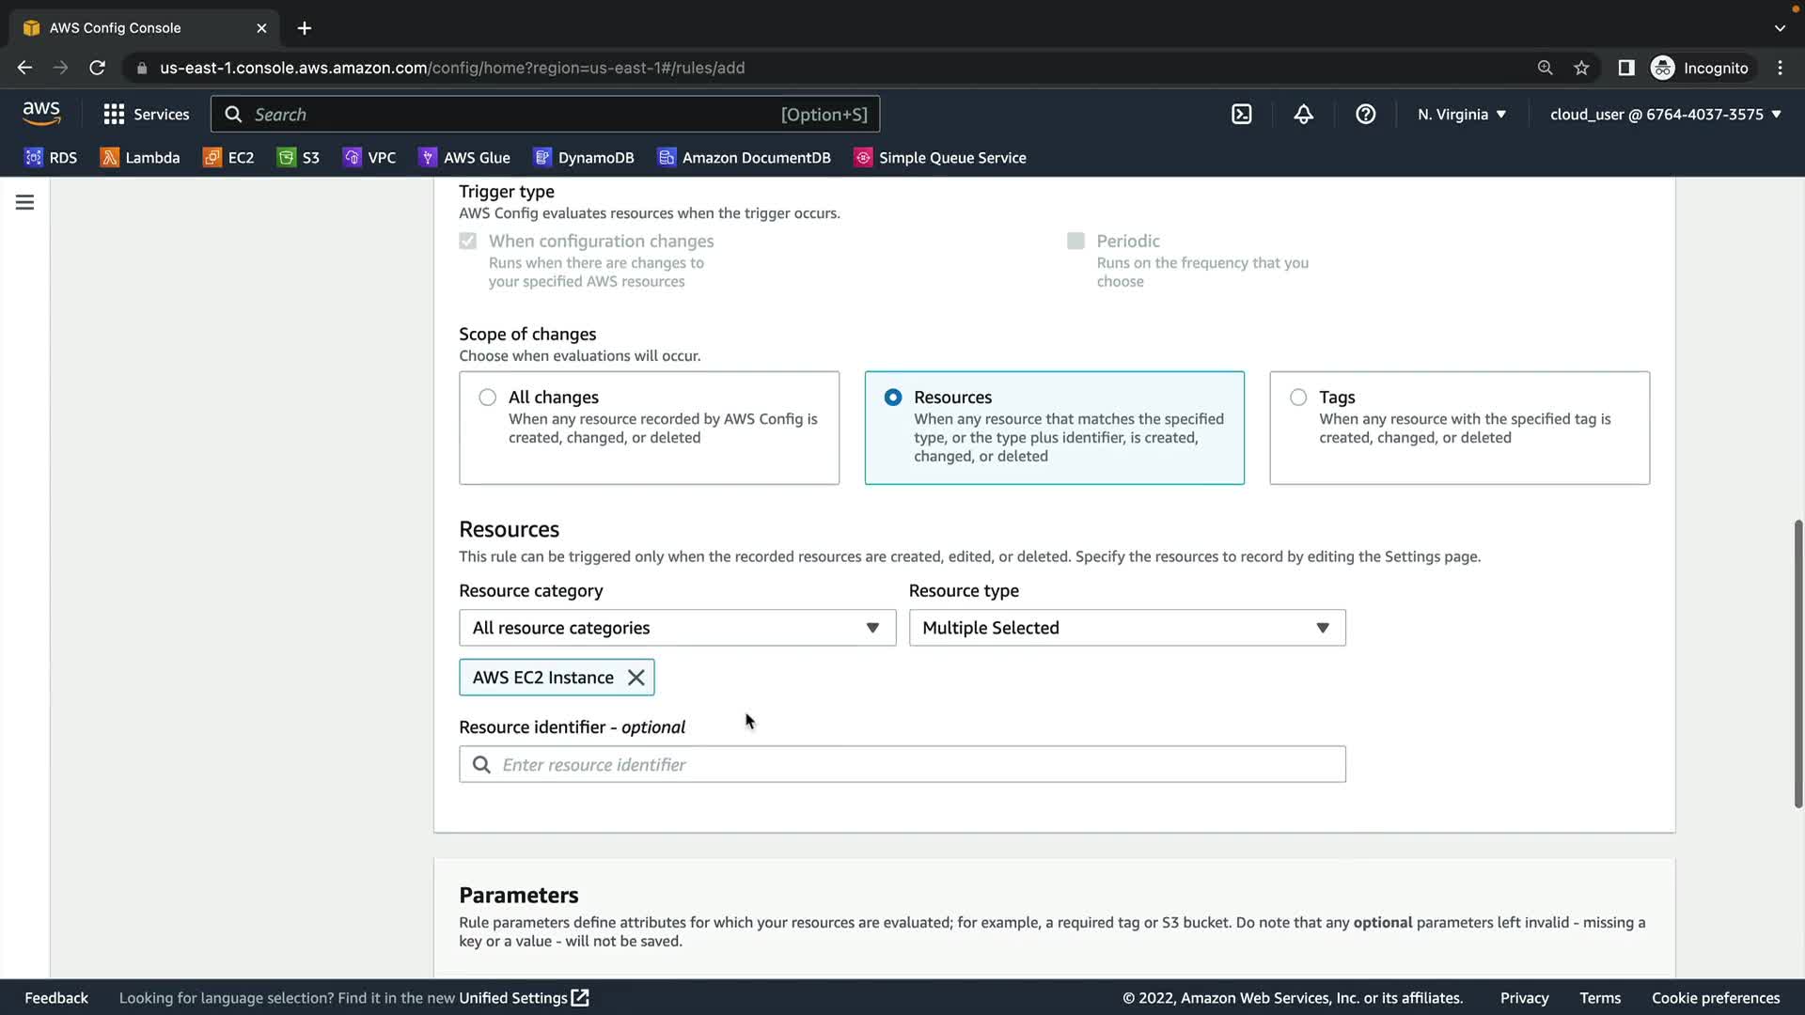Open the Unified Settings link
1805x1015 pixels.
click(523, 998)
